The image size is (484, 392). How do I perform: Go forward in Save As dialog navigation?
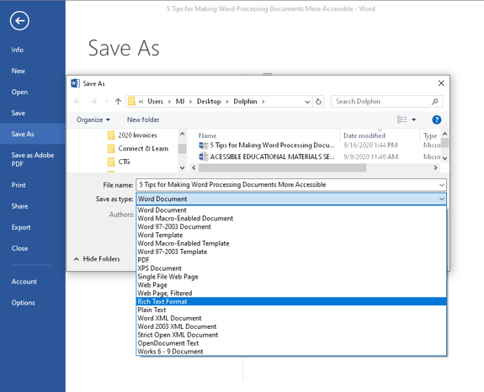(x=93, y=102)
